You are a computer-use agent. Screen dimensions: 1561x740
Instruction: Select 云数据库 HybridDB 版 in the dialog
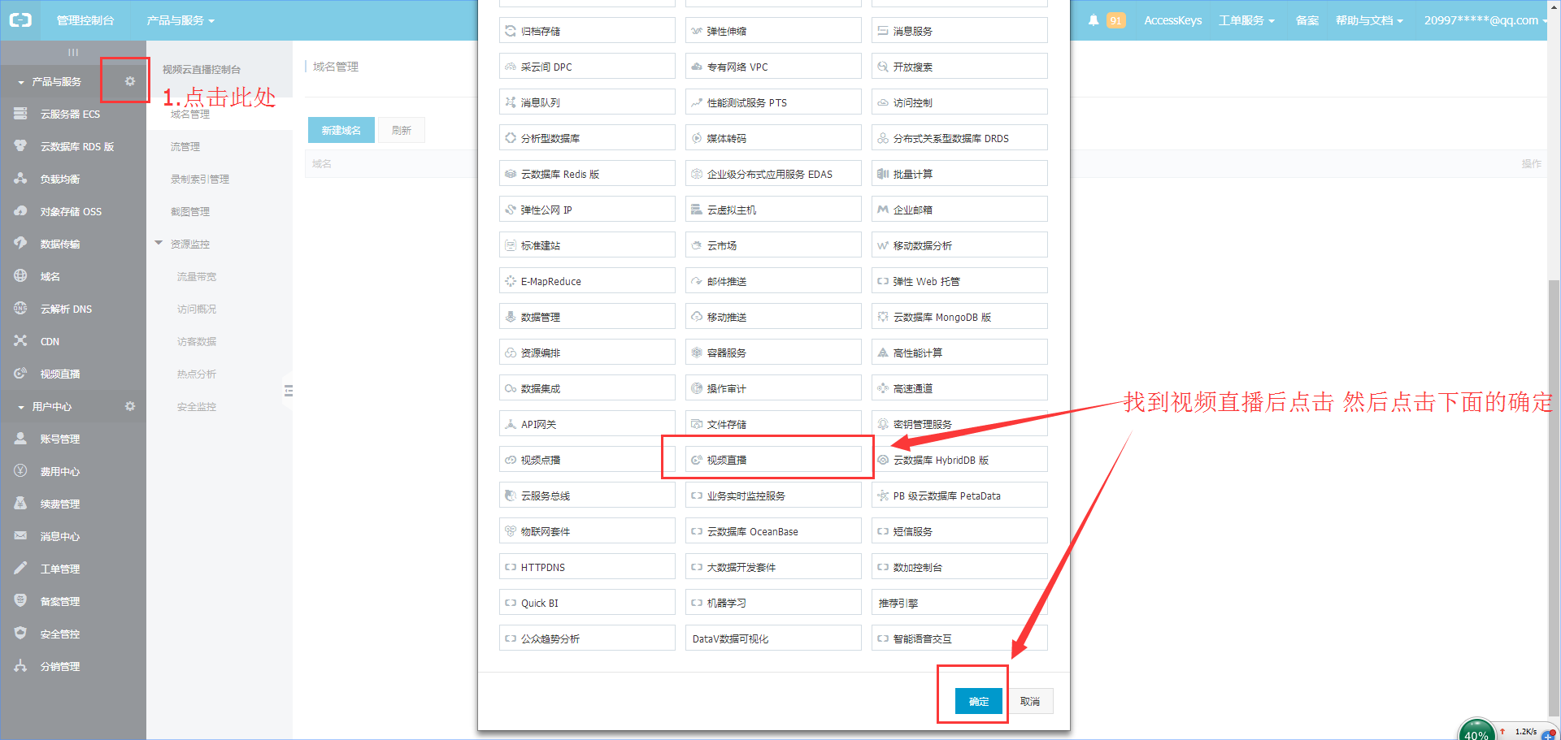959,460
